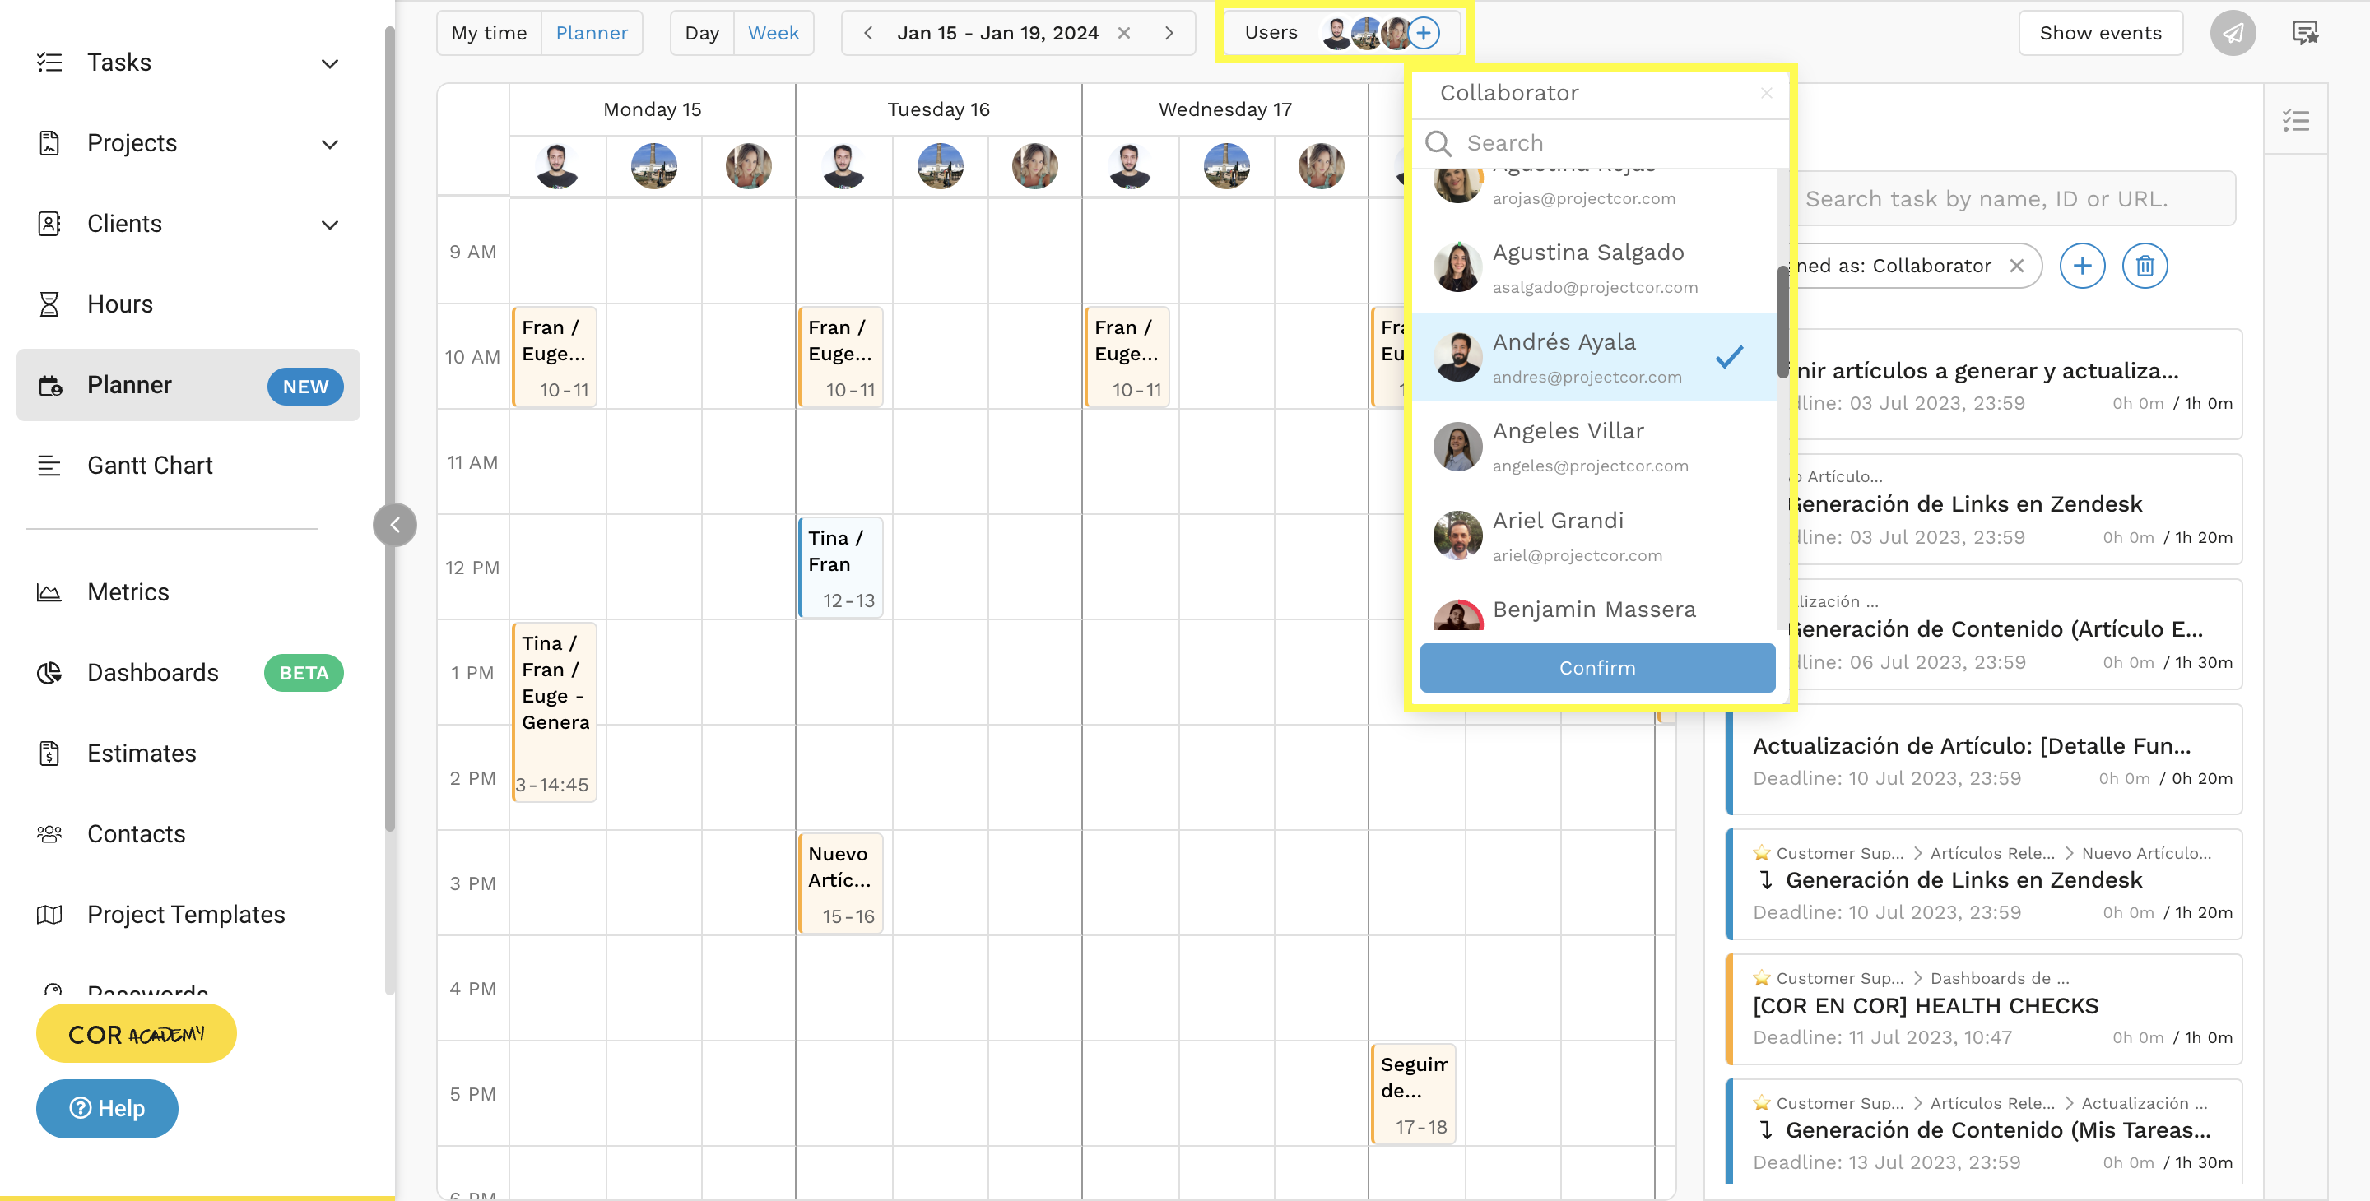
Task: Click the paper plane send icon
Action: (x=2233, y=32)
